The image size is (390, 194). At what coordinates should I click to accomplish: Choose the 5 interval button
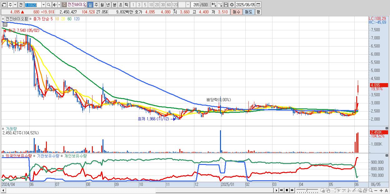click(x=145, y=5)
